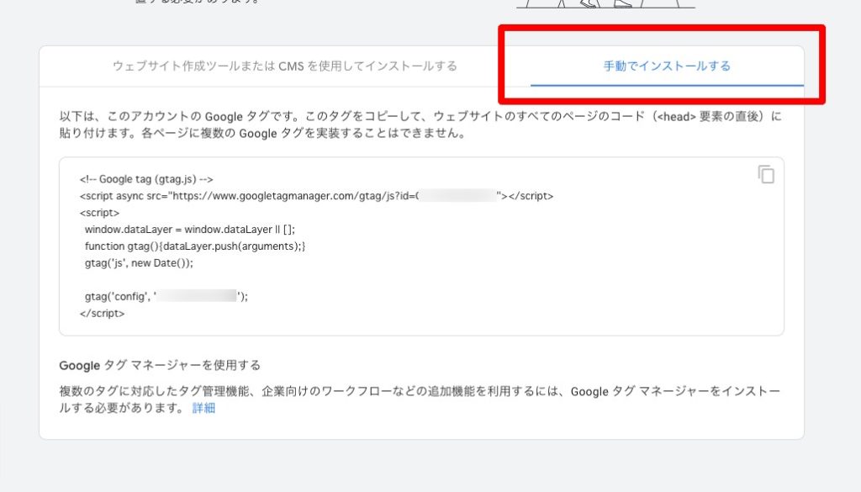Select the duplicate-page icon beside the code

[768, 173]
